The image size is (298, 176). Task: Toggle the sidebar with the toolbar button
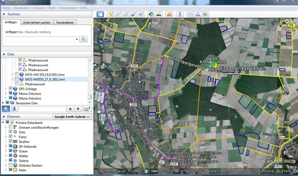point(100,14)
